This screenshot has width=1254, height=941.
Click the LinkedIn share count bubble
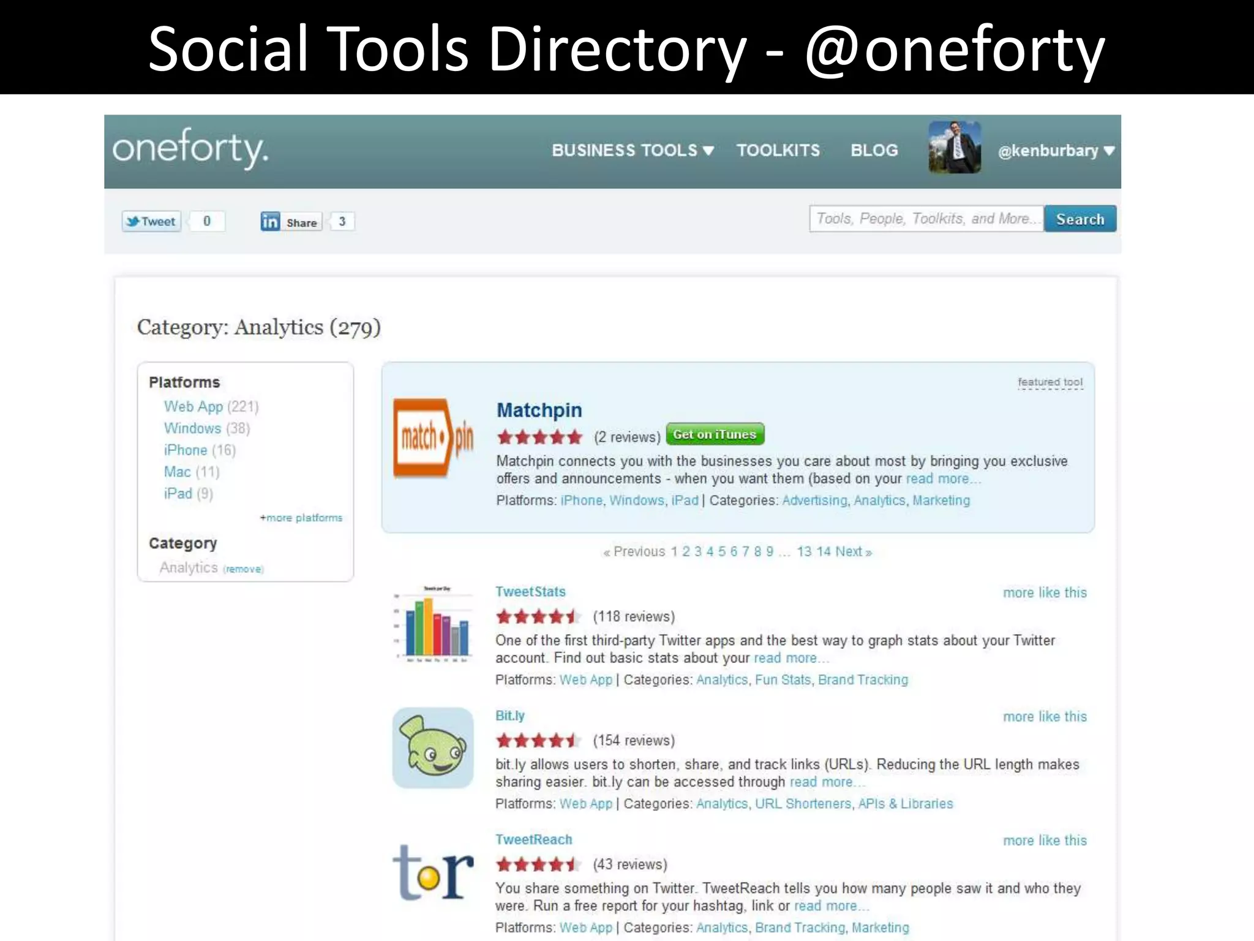coord(342,222)
